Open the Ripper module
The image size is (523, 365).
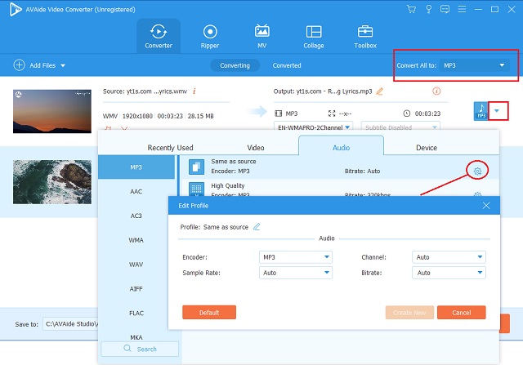pos(210,36)
